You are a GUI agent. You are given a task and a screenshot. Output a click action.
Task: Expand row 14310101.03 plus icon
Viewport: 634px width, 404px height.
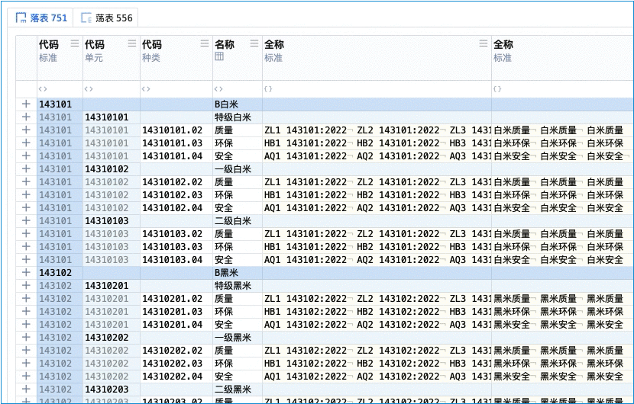26,143
